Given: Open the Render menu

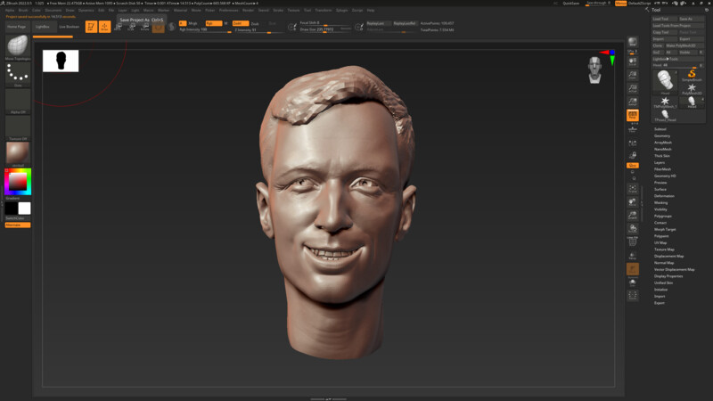Looking at the screenshot, I should click(x=248, y=10).
